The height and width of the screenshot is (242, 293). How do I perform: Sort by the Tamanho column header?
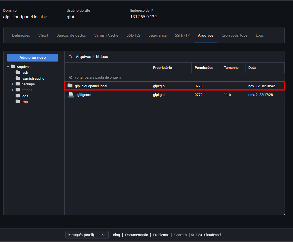pyautogui.click(x=231, y=67)
